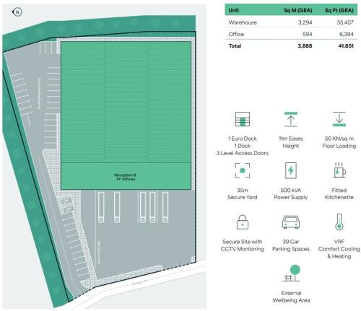Click the 35m Secure Yard icon

coord(243,170)
